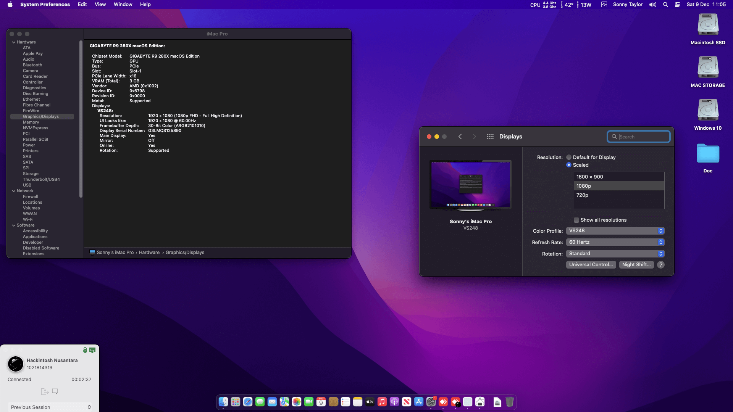Select the Scaled resolution radio button
This screenshot has width=733, height=412.
(x=569, y=165)
